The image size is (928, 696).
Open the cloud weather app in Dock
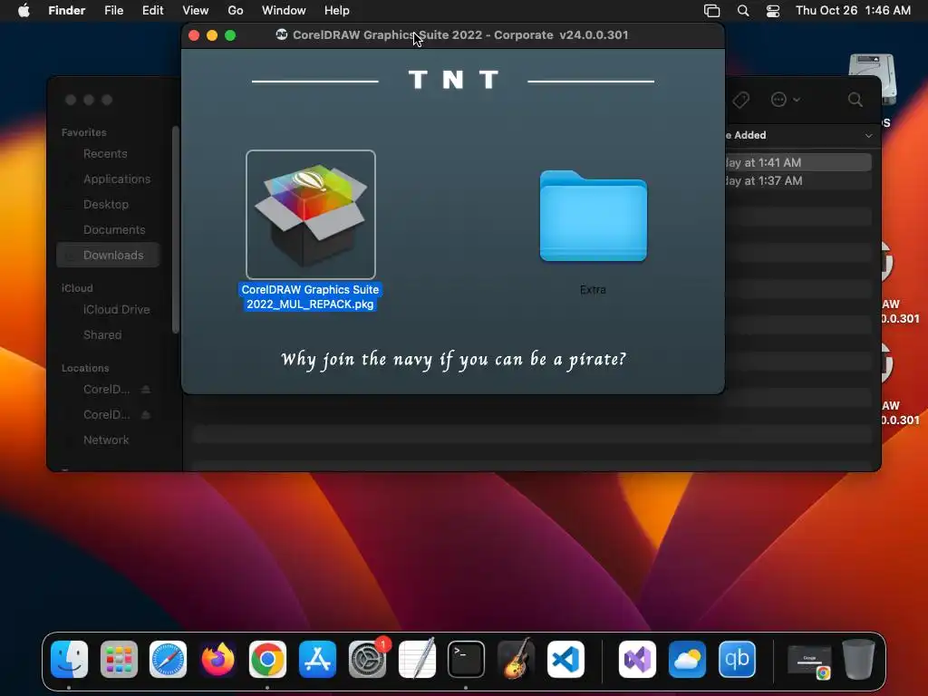pyautogui.click(x=687, y=659)
